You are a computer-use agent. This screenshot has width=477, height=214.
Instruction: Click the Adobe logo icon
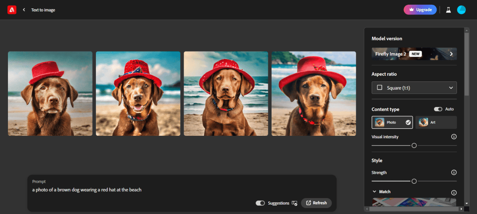(x=12, y=10)
